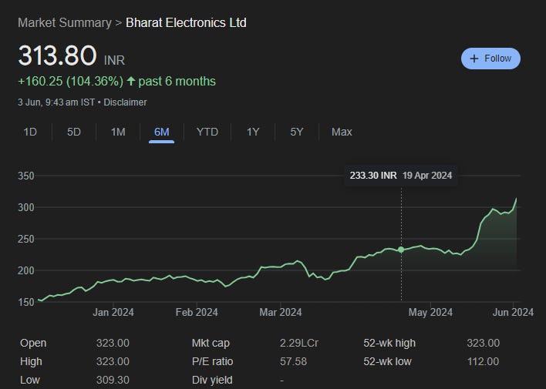Viewport: 546px width, 389px height.
Task: Click the 350 y-axis label
Action: pyautogui.click(x=26, y=176)
